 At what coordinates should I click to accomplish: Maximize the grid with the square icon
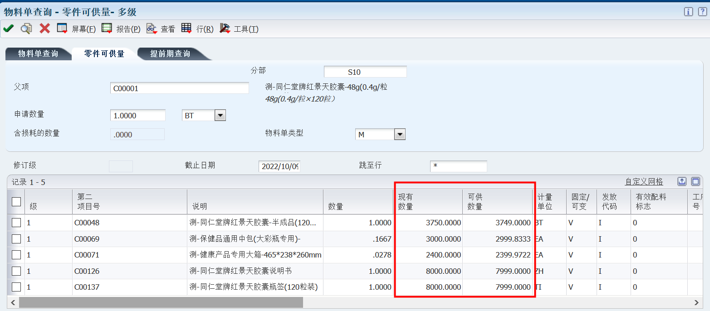tap(695, 181)
